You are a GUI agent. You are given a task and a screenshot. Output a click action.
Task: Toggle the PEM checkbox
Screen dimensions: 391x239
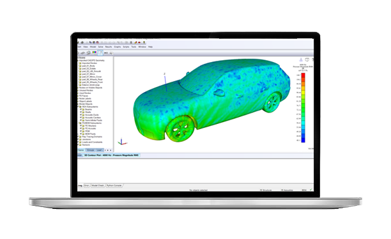pyautogui.click(x=80, y=131)
